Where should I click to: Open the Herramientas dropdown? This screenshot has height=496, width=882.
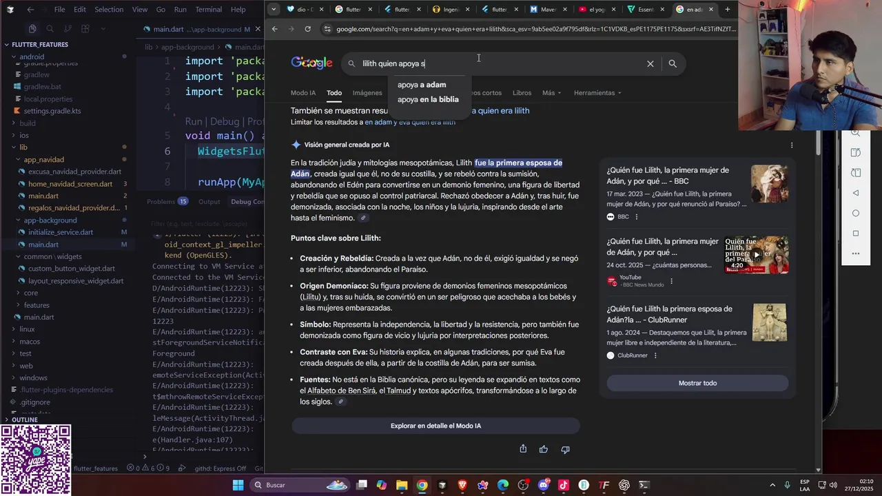(x=597, y=93)
